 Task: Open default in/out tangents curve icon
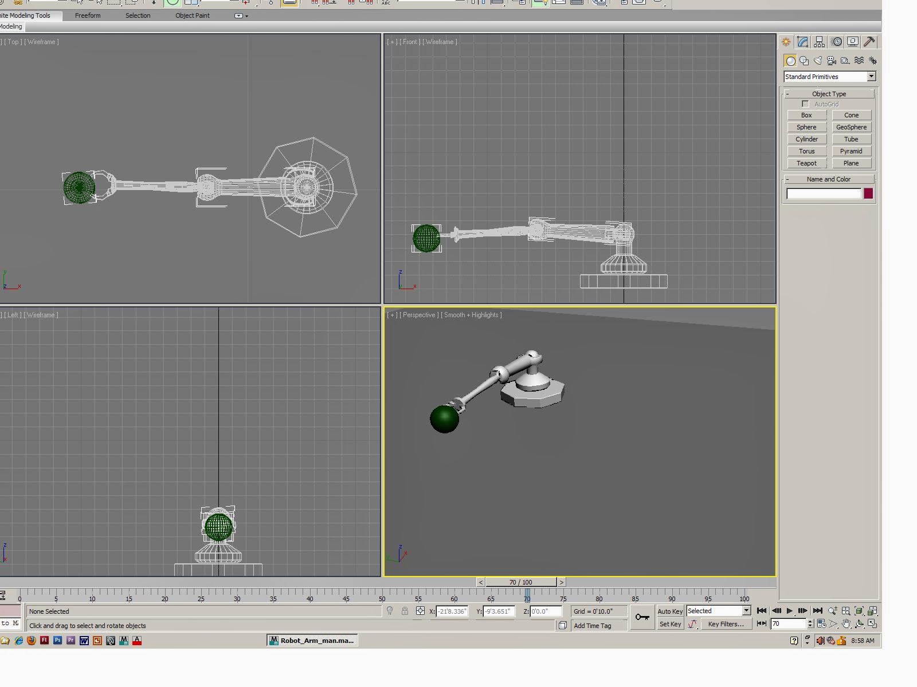(x=692, y=624)
